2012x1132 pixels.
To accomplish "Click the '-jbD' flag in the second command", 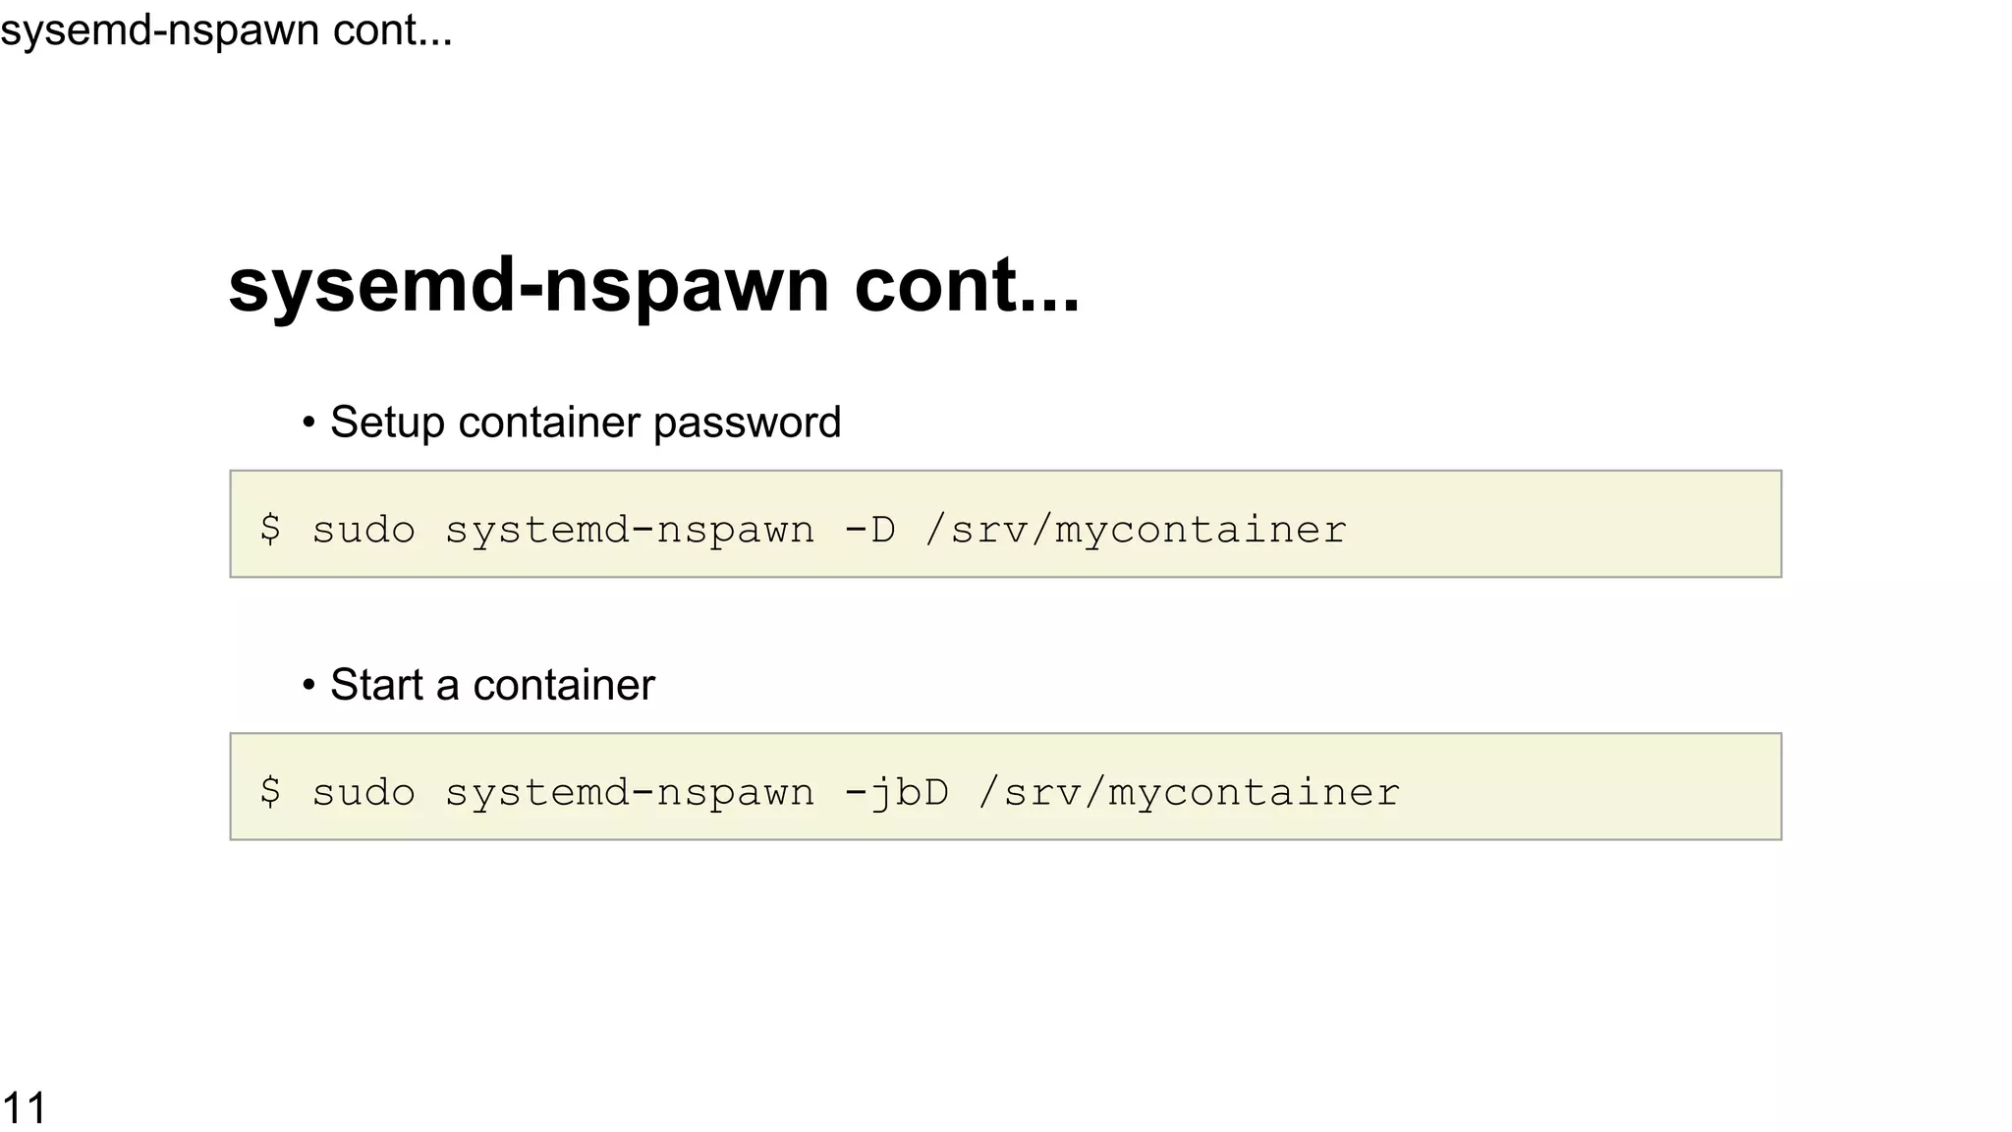I will [x=896, y=792].
